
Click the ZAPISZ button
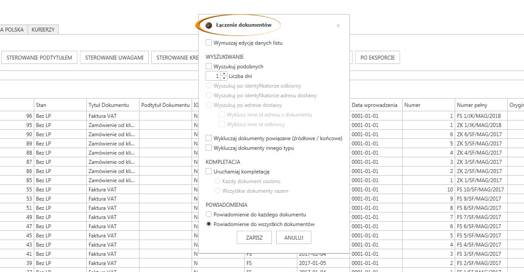point(254,238)
